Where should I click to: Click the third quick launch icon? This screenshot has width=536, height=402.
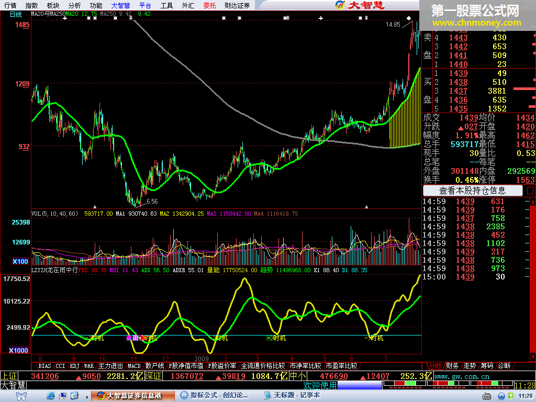74,396
